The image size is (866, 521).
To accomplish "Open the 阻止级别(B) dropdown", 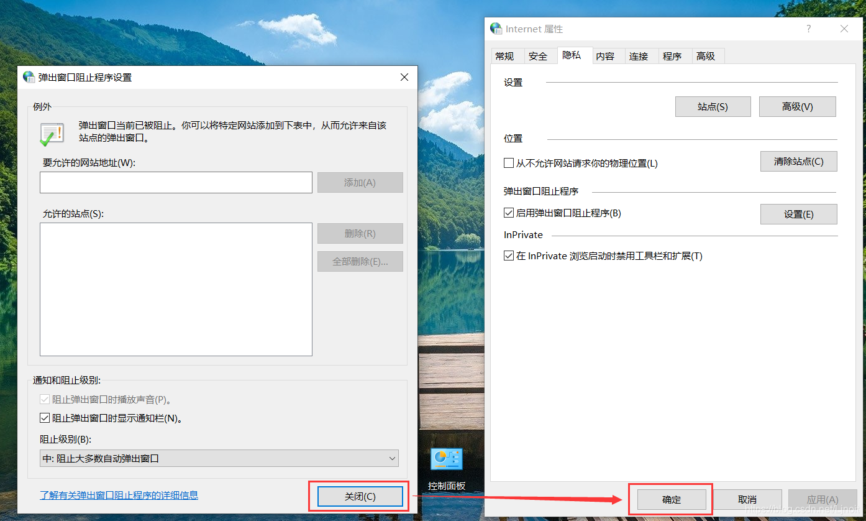I will point(219,458).
